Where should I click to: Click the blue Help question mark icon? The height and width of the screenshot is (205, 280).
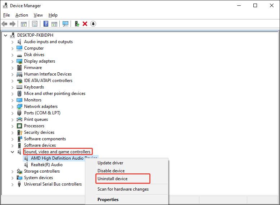(46, 24)
